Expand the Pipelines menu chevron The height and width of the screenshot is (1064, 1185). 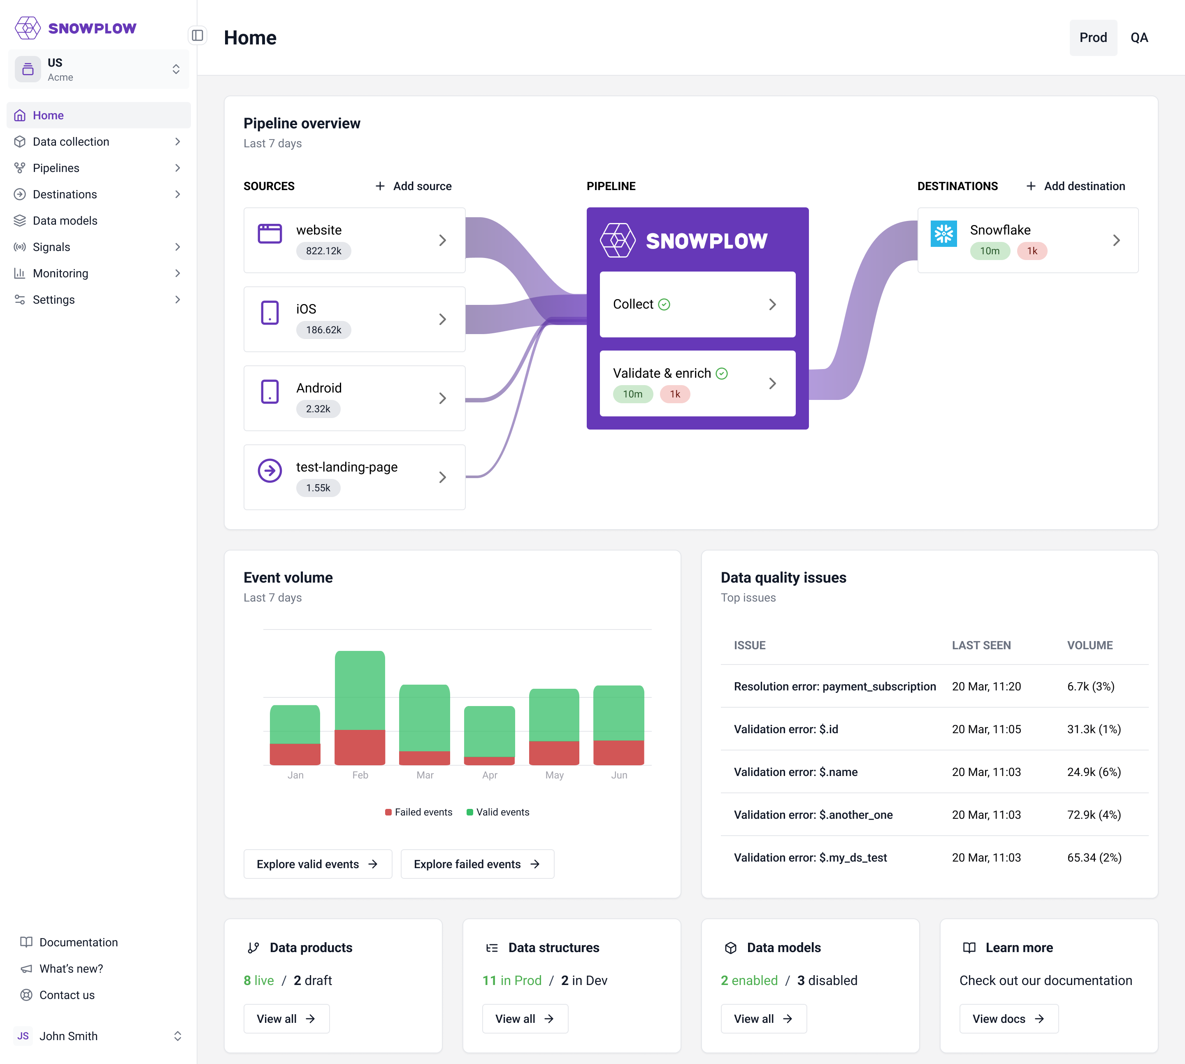178,168
